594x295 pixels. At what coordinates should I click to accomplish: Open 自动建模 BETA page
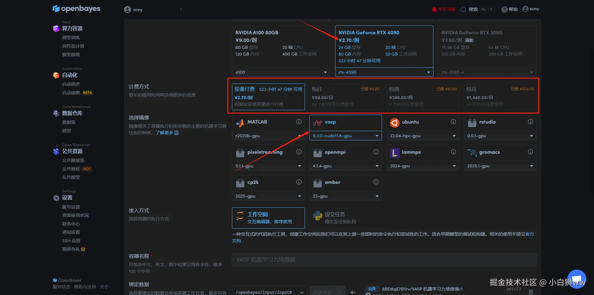pos(77,93)
